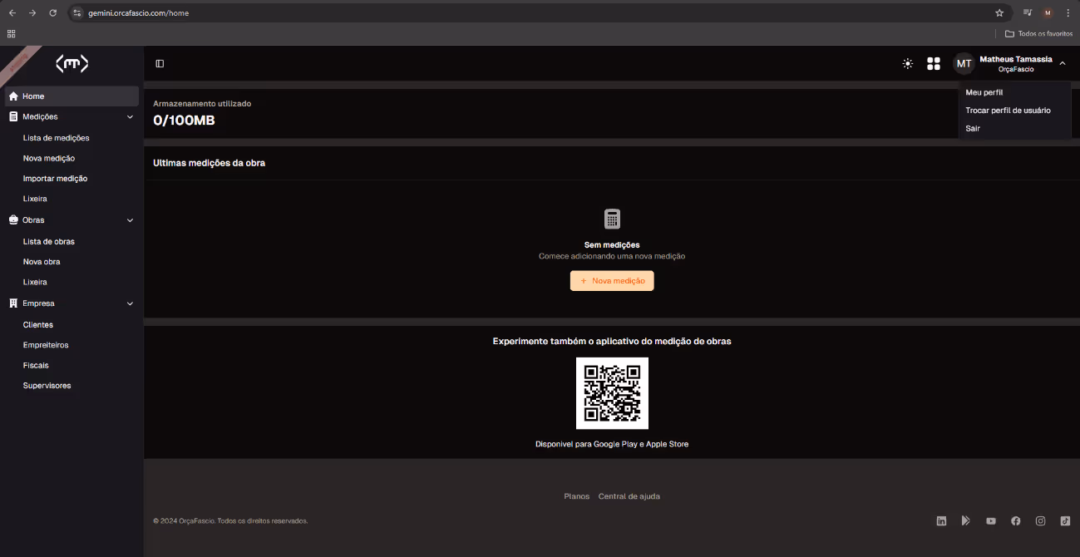Viewport: 1080px width, 557px height.
Task: Click the Empresa building icon
Action: [13, 303]
